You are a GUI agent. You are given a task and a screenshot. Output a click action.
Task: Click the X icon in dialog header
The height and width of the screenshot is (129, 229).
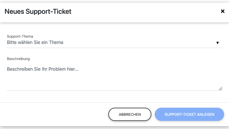[222, 11]
